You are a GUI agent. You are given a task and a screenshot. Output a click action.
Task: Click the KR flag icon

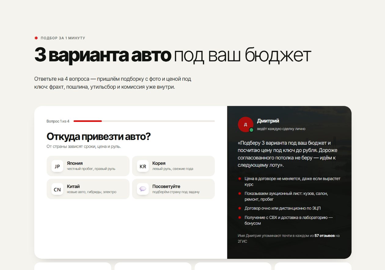click(143, 166)
